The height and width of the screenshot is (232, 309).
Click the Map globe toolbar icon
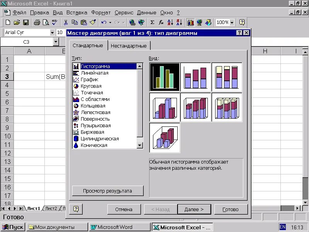pos(199,22)
